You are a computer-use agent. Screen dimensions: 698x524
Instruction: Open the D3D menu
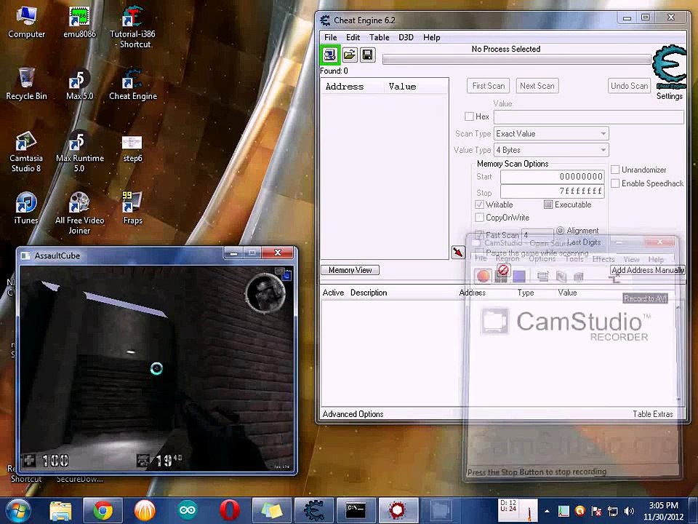pos(406,37)
